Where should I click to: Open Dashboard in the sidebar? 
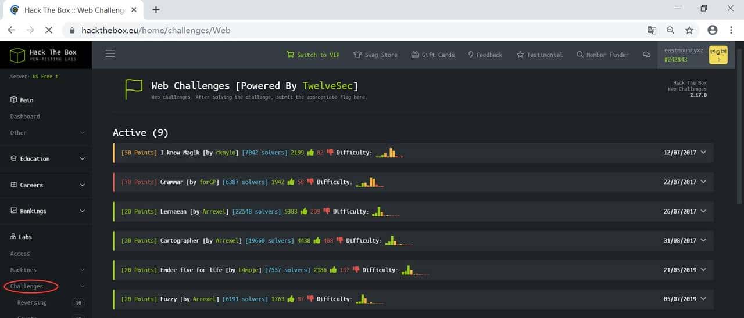pos(25,116)
